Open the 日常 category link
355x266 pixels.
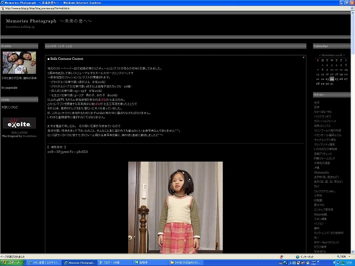(x=317, y=107)
